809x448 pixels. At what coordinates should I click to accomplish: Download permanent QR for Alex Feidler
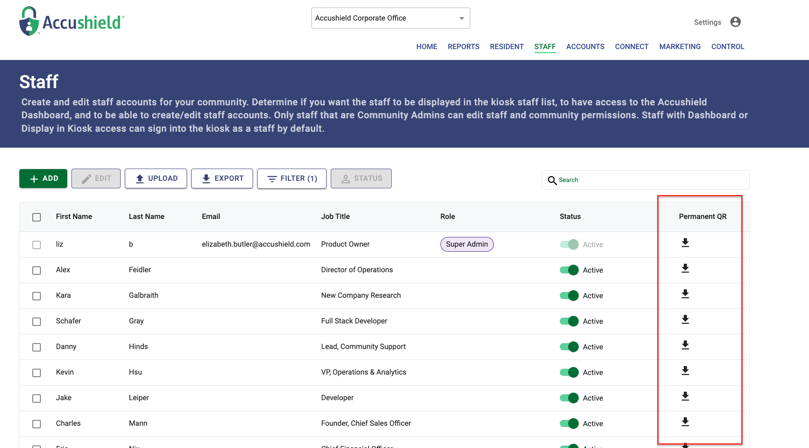coord(685,268)
